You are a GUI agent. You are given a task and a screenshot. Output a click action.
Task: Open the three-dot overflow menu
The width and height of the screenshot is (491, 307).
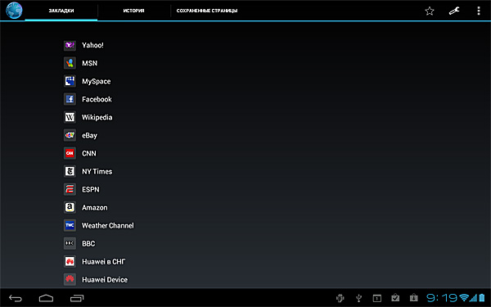pyautogui.click(x=479, y=11)
